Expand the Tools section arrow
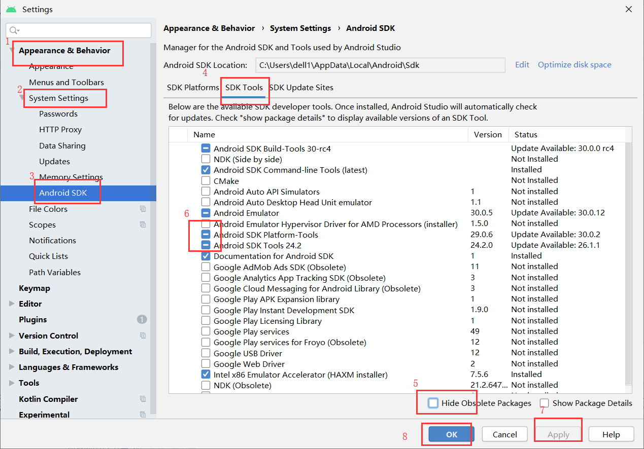The height and width of the screenshot is (449, 644). pyautogui.click(x=12, y=383)
